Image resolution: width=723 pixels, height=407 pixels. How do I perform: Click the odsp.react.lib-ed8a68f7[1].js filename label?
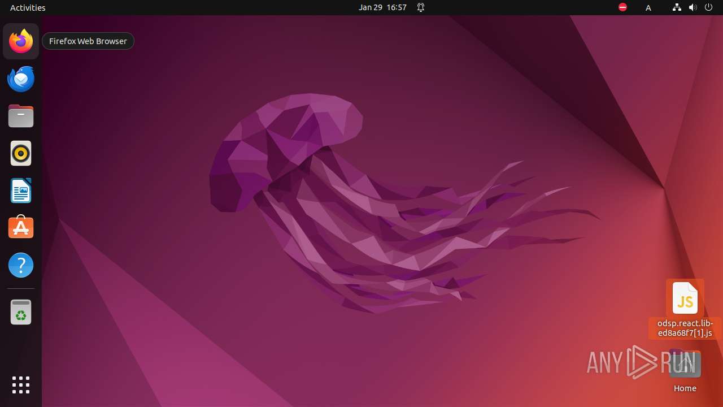click(685, 328)
